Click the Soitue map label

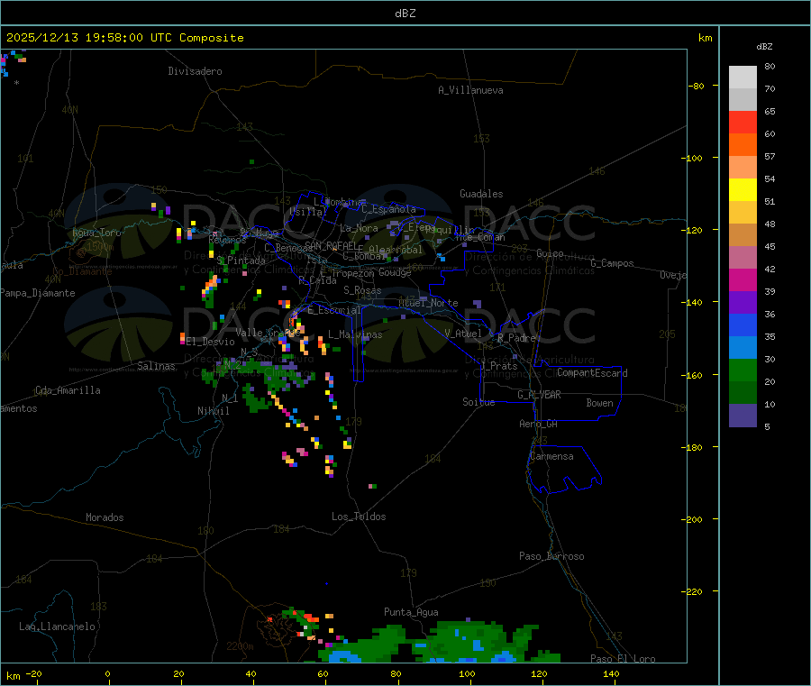(478, 402)
